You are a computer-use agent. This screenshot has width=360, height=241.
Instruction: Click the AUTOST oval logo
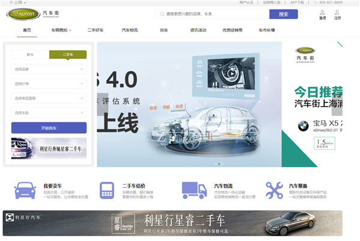coord(23,14)
